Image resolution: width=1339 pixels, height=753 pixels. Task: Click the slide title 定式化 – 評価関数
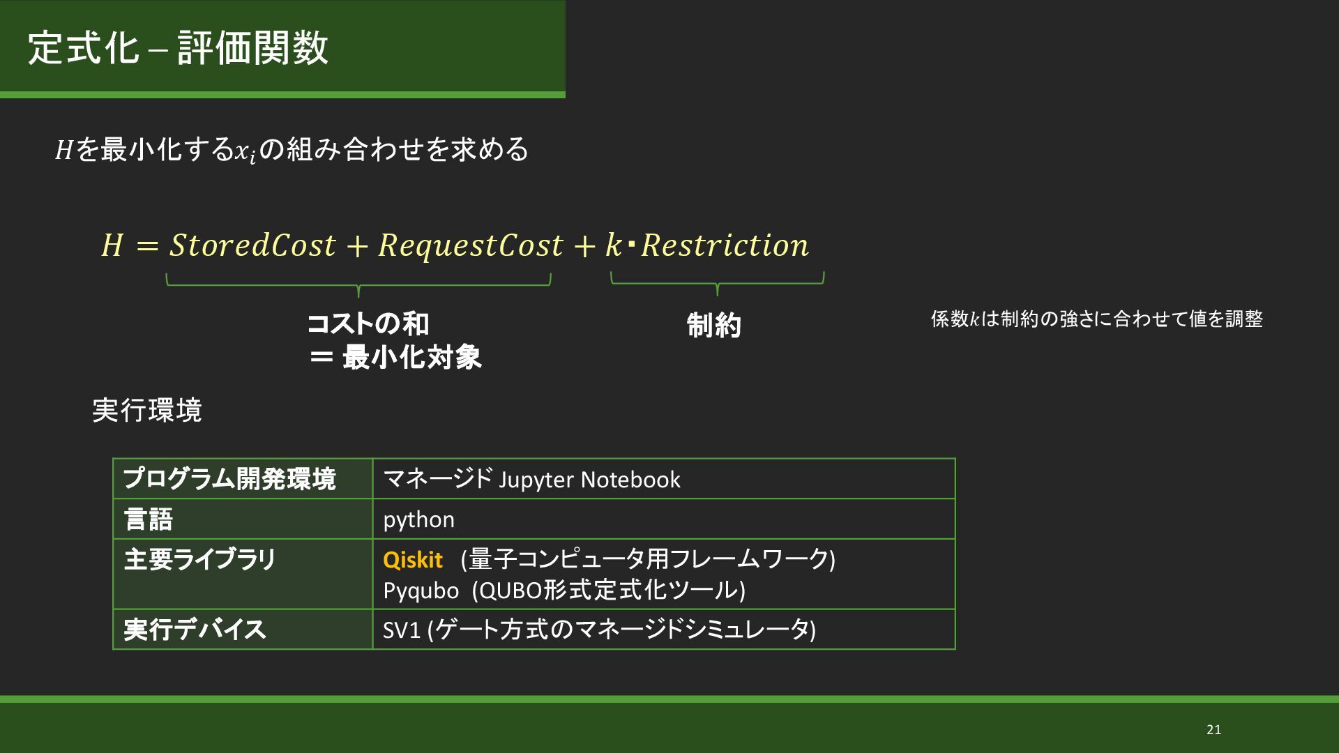click(178, 48)
